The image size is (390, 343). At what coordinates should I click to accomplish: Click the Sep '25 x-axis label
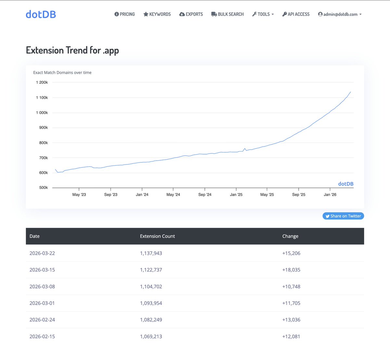[x=299, y=194]
